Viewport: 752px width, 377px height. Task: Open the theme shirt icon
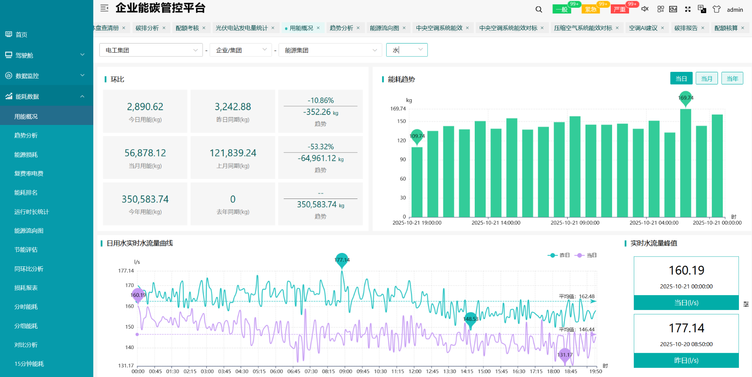coord(717,9)
